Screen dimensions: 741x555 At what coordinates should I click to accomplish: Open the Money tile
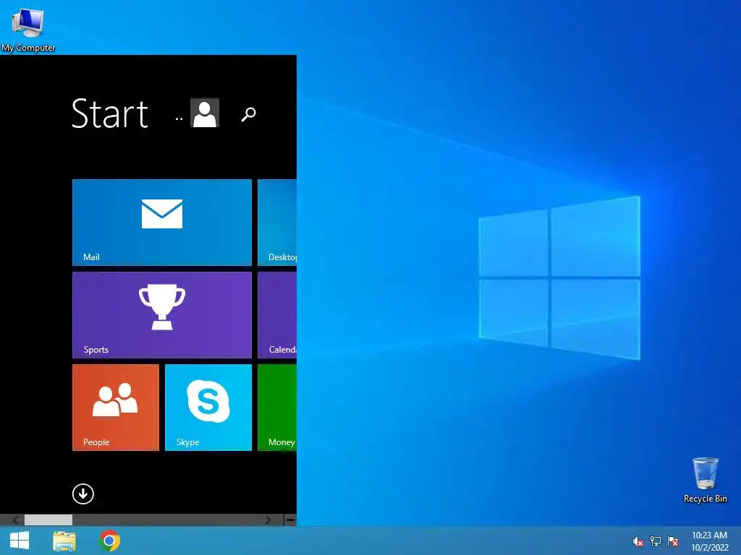pos(277,408)
